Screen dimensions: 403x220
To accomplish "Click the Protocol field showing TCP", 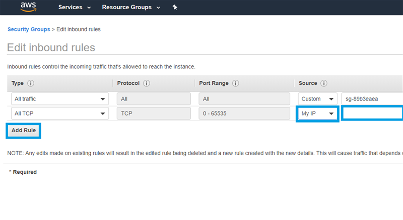I will coord(154,114).
